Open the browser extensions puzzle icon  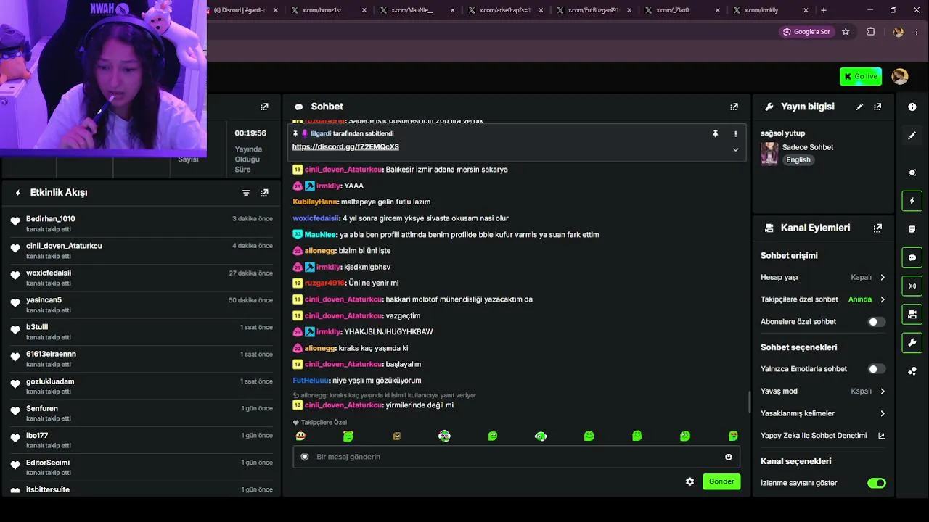871,32
